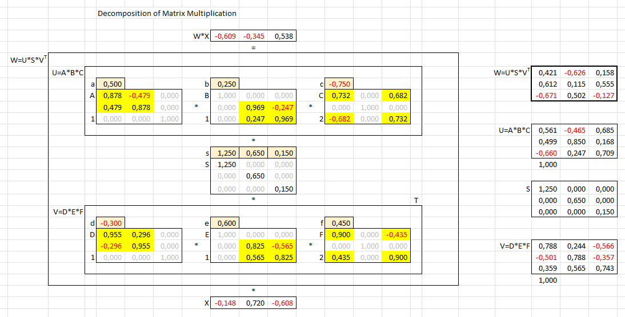Select the s parameter cell showing 0,650
This screenshot has height=317, width=625.
coord(254,153)
